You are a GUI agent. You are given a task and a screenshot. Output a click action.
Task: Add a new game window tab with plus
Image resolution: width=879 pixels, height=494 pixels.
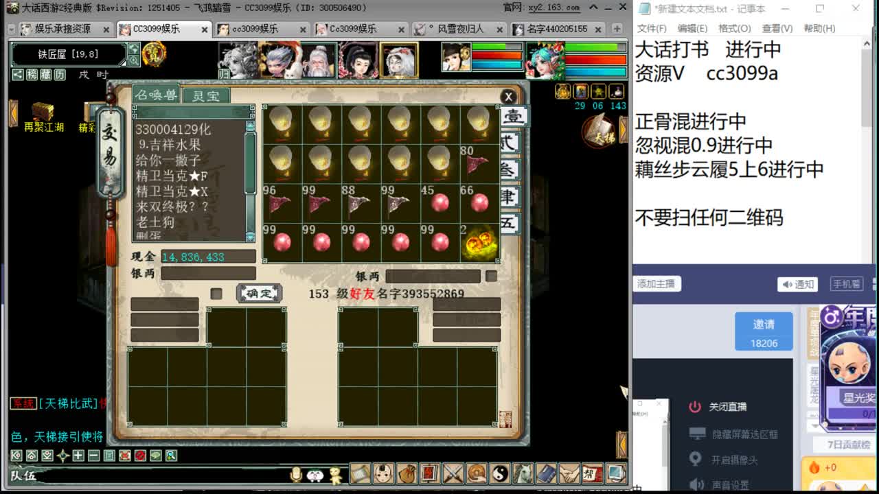617,29
